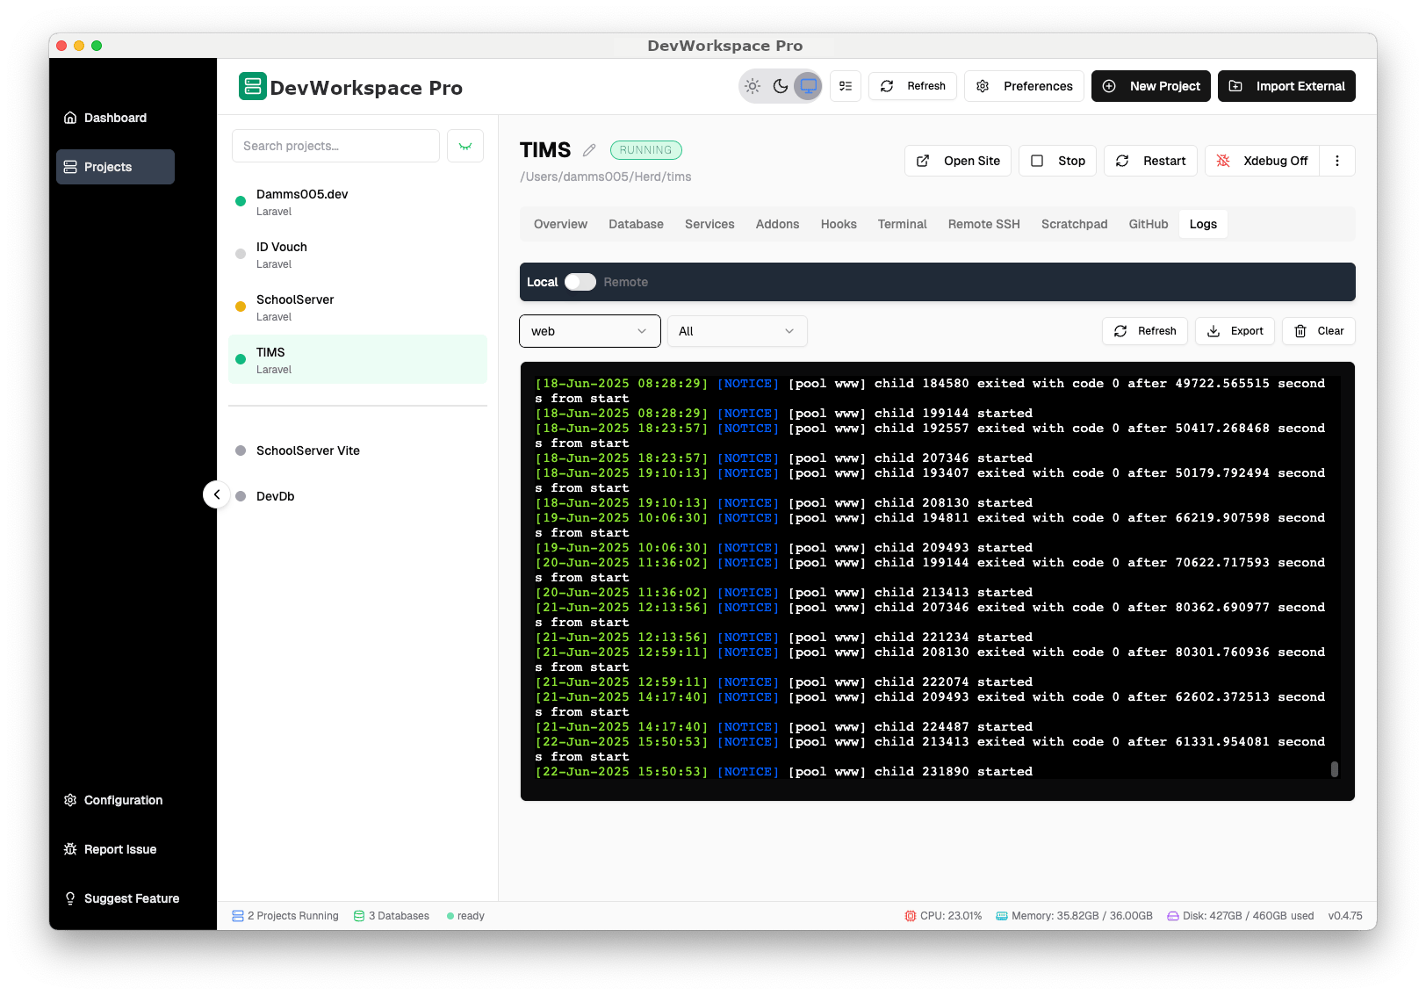Collapse the projects sidebar with the chevron
This screenshot has height=995, width=1426.
pos(217,494)
